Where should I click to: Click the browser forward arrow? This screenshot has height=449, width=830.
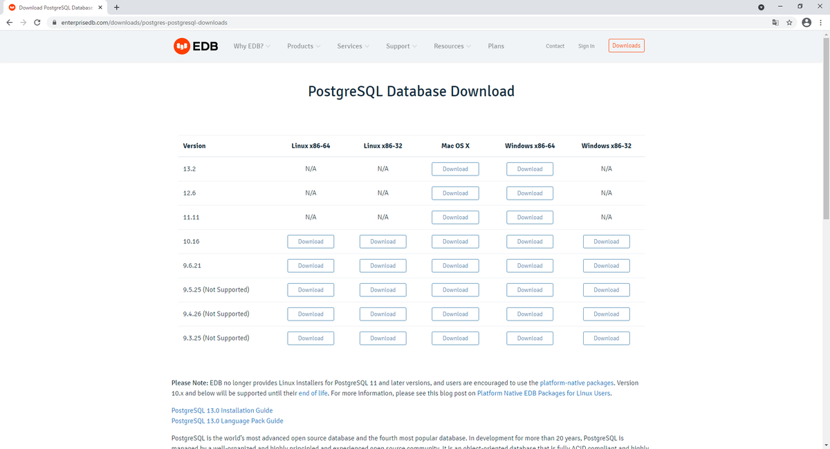(x=23, y=22)
